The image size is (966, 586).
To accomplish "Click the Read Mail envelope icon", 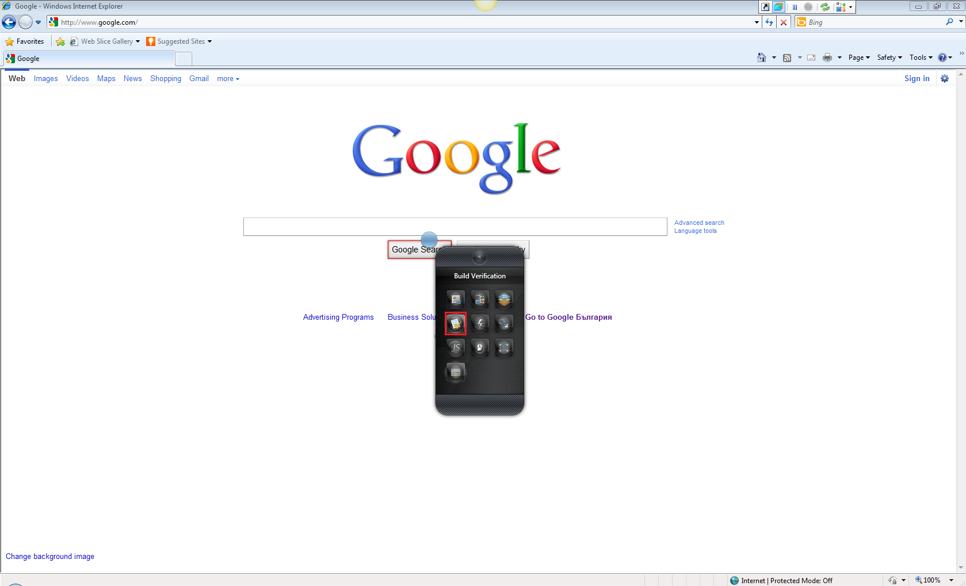I will pos(811,58).
